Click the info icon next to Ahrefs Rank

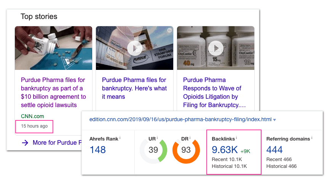tap(120, 138)
